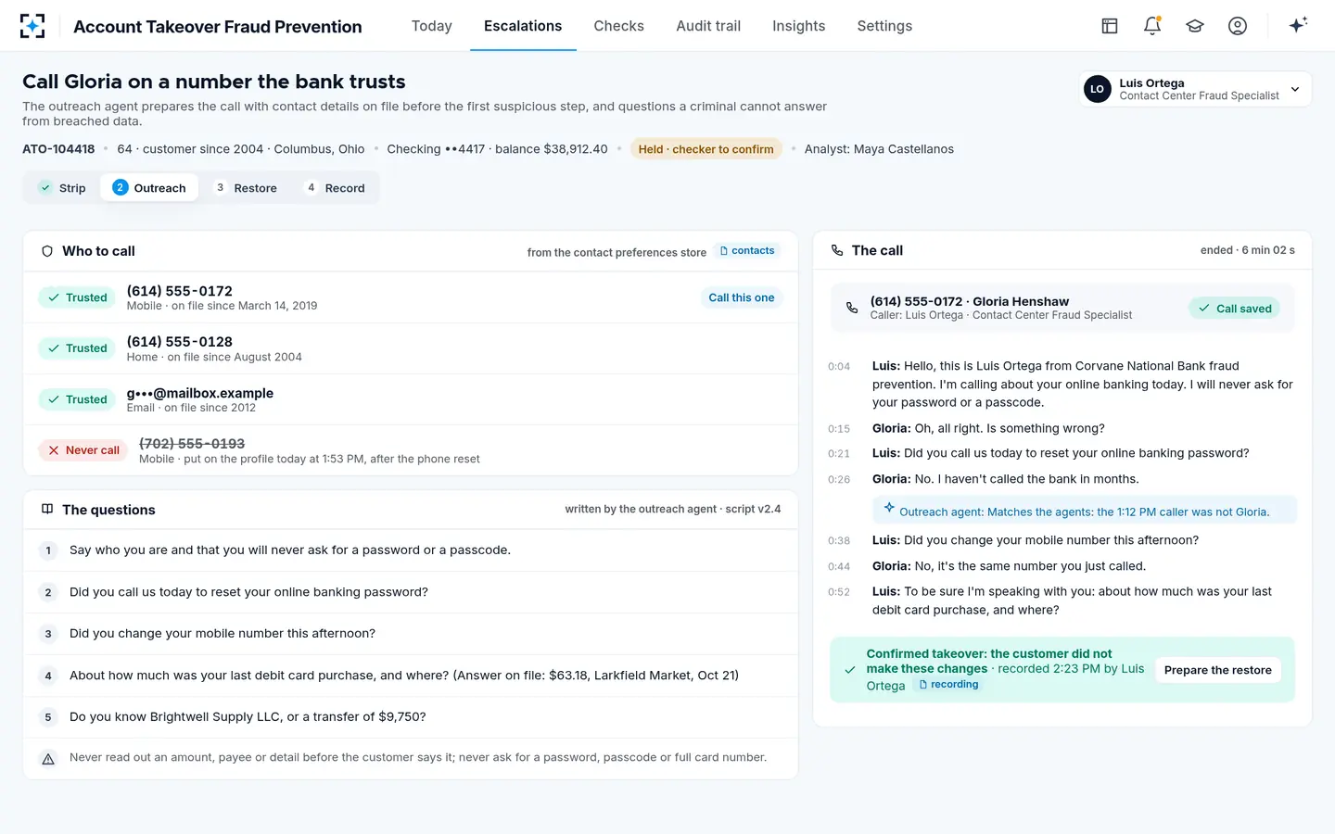This screenshot has width=1335, height=834.
Task: Switch to the Today tab
Action: (432, 26)
